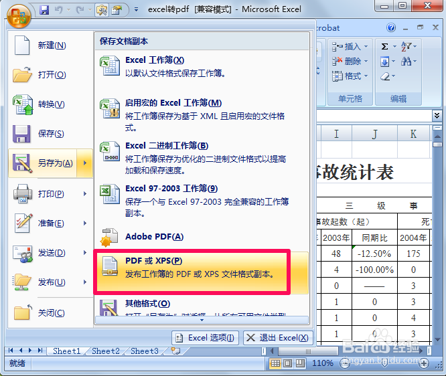Switch to Sheet3 tab
The height and width of the screenshot is (376, 446).
coord(145,351)
